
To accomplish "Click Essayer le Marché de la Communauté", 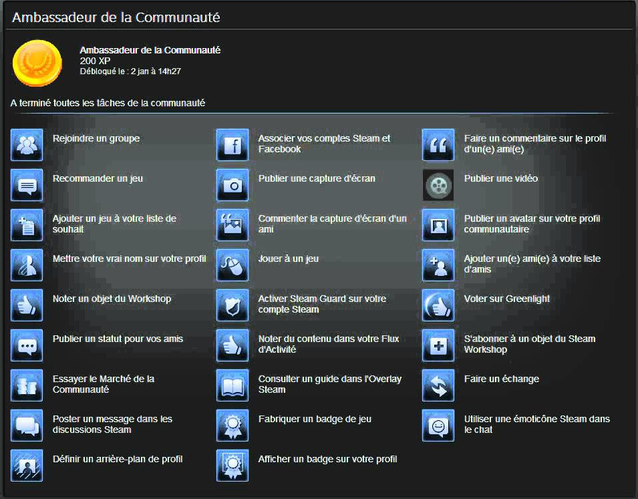I will (x=104, y=384).
